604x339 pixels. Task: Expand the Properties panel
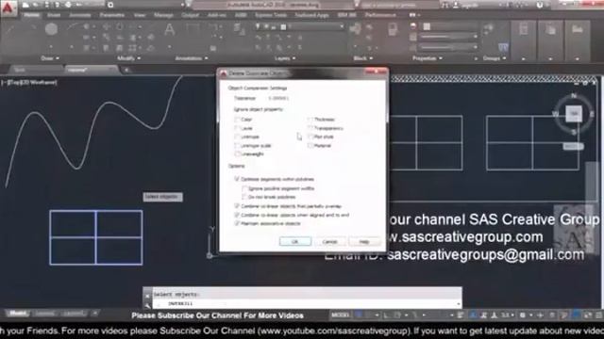(427, 58)
